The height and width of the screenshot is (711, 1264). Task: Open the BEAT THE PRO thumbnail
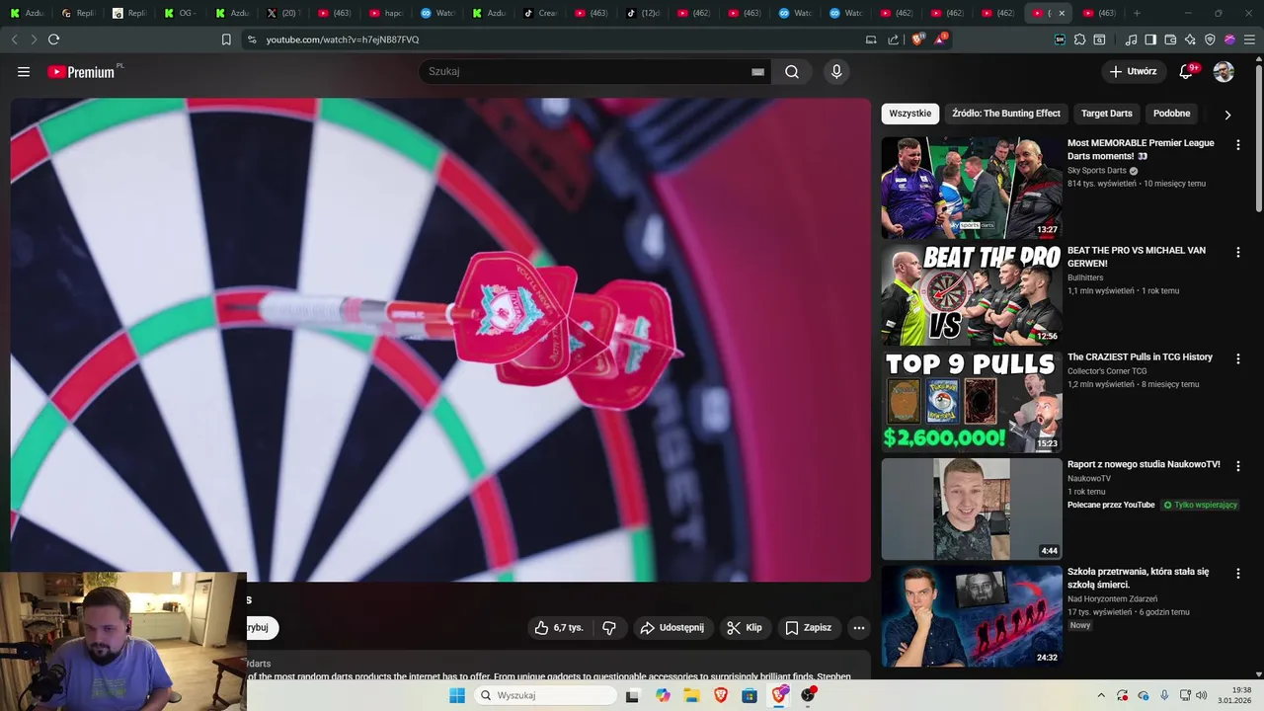click(972, 294)
